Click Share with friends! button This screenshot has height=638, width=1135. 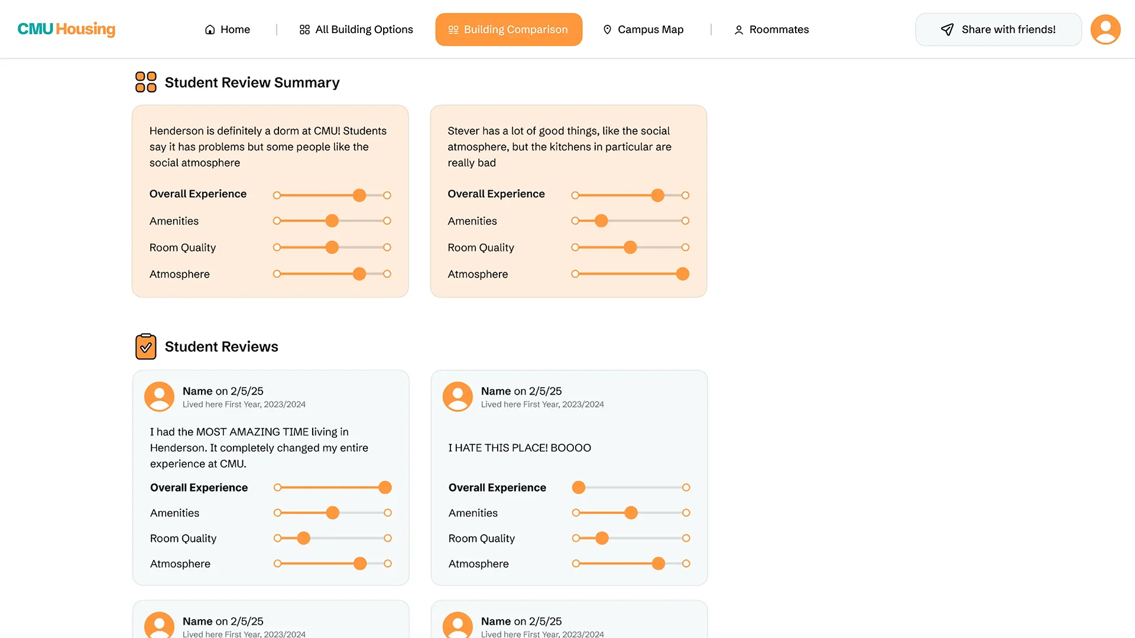pos(998,30)
